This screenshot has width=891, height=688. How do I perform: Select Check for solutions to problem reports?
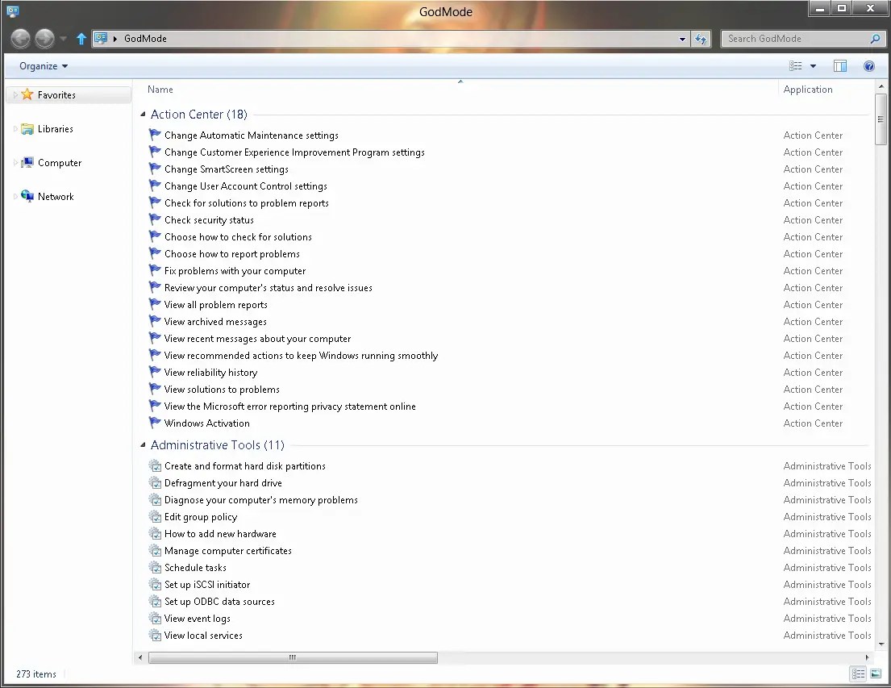pyautogui.click(x=247, y=203)
